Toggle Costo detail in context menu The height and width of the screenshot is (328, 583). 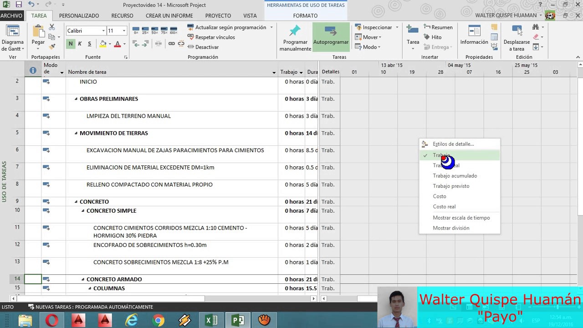[460, 196]
